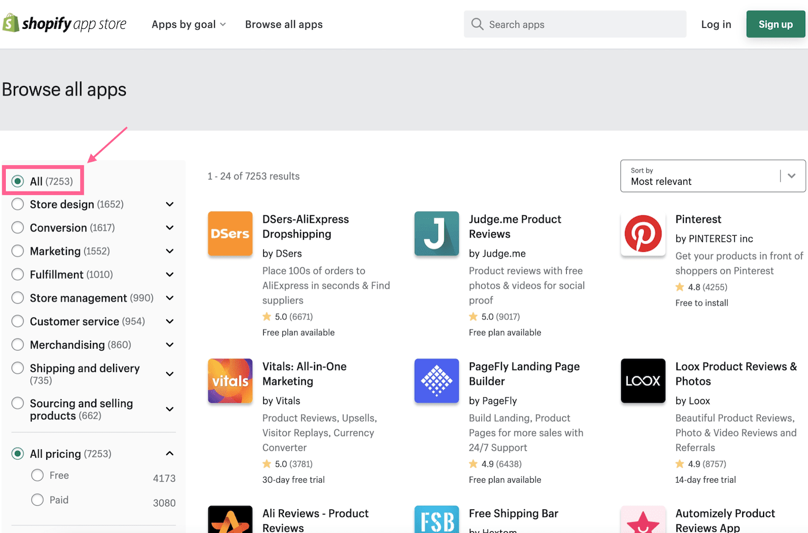Select the All categories radio button
The width and height of the screenshot is (808, 533).
(x=18, y=181)
